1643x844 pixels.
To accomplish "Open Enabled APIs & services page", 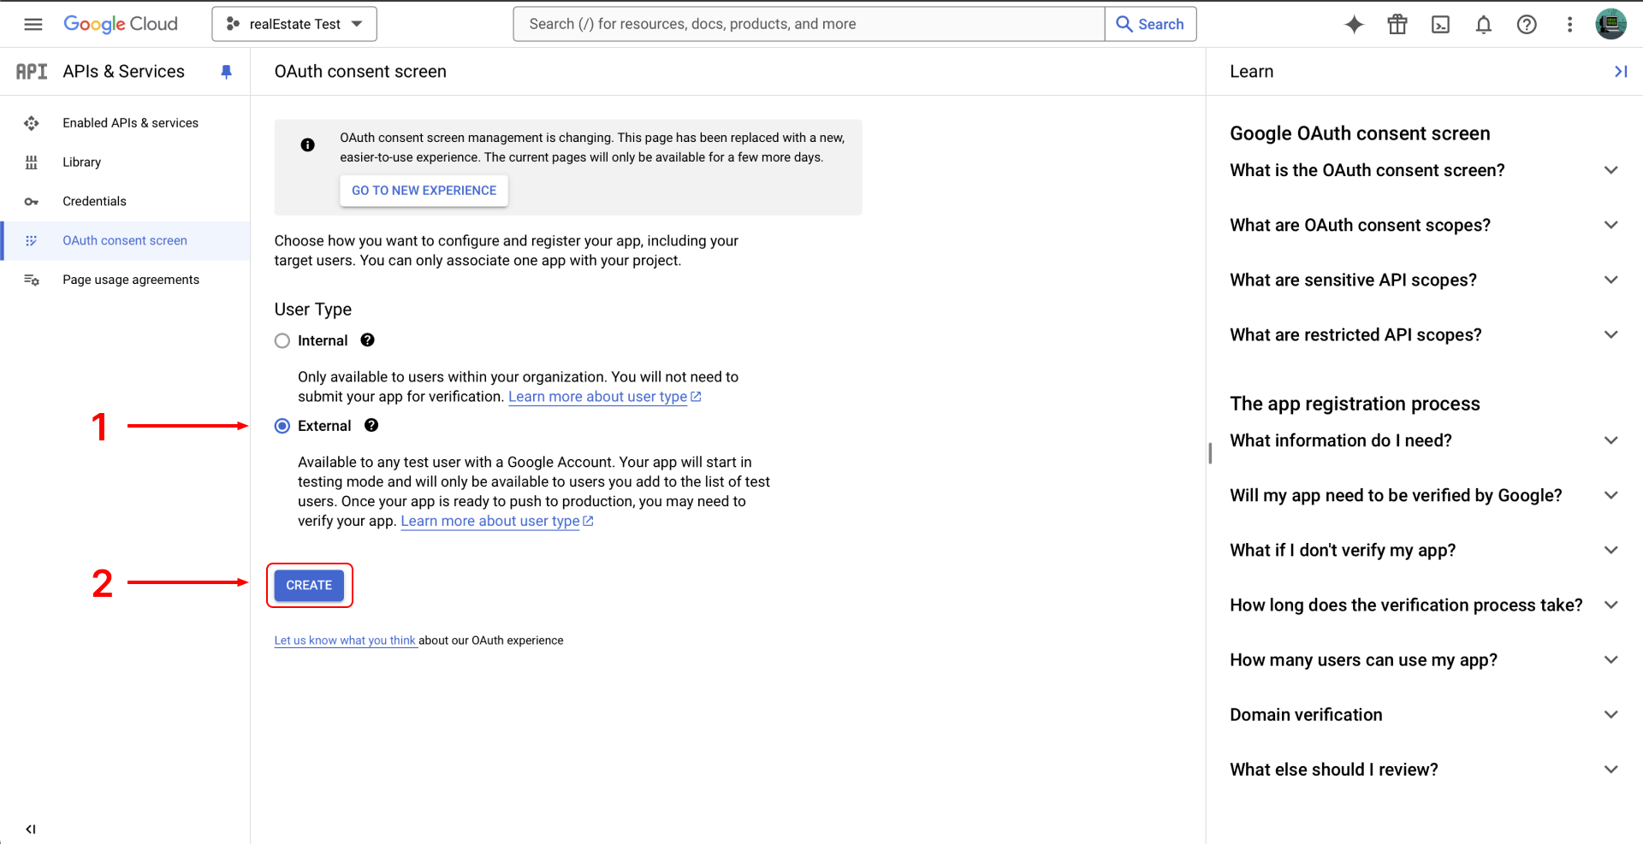I will click(130, 123).
